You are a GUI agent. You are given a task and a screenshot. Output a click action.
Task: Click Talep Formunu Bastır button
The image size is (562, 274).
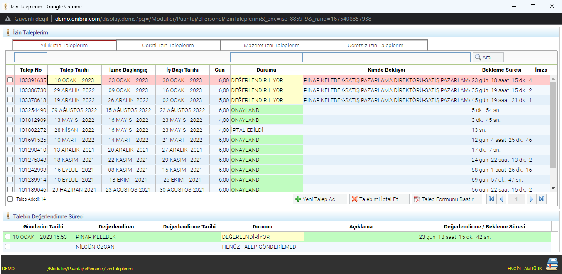click(447, 199)
